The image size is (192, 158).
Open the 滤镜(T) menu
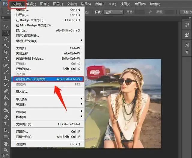click(100, 4)
